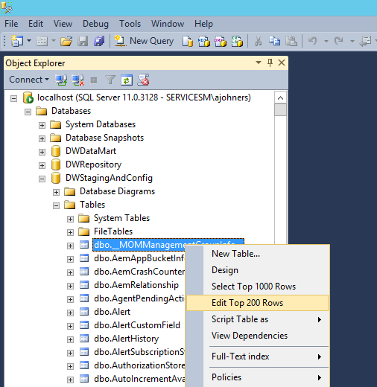Expand the FileTables folder
The width and height of the screenshot is (377, 387).
coord(70,232)
